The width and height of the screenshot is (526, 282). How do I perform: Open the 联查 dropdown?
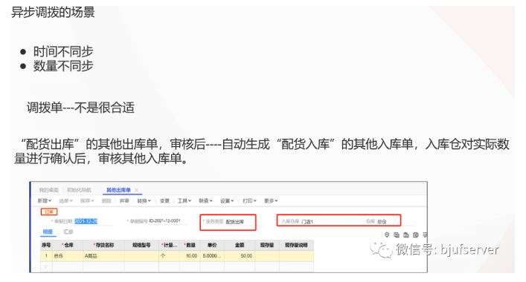tap(205, 200)
